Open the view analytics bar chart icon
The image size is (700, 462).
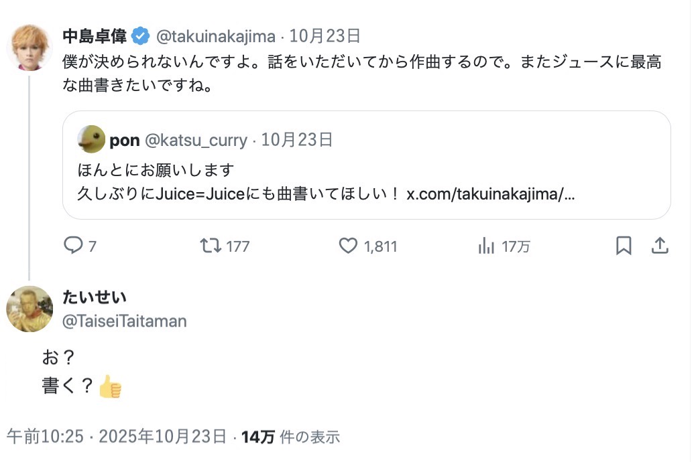(486, 246)
